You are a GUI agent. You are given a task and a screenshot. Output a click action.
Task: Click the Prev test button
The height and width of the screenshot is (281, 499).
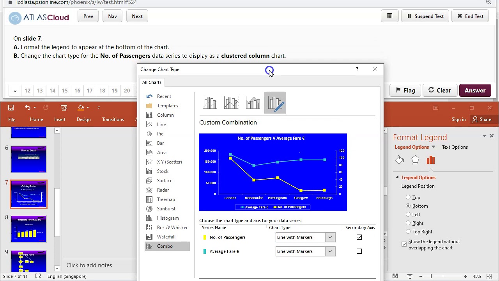[x=88, y=16]
